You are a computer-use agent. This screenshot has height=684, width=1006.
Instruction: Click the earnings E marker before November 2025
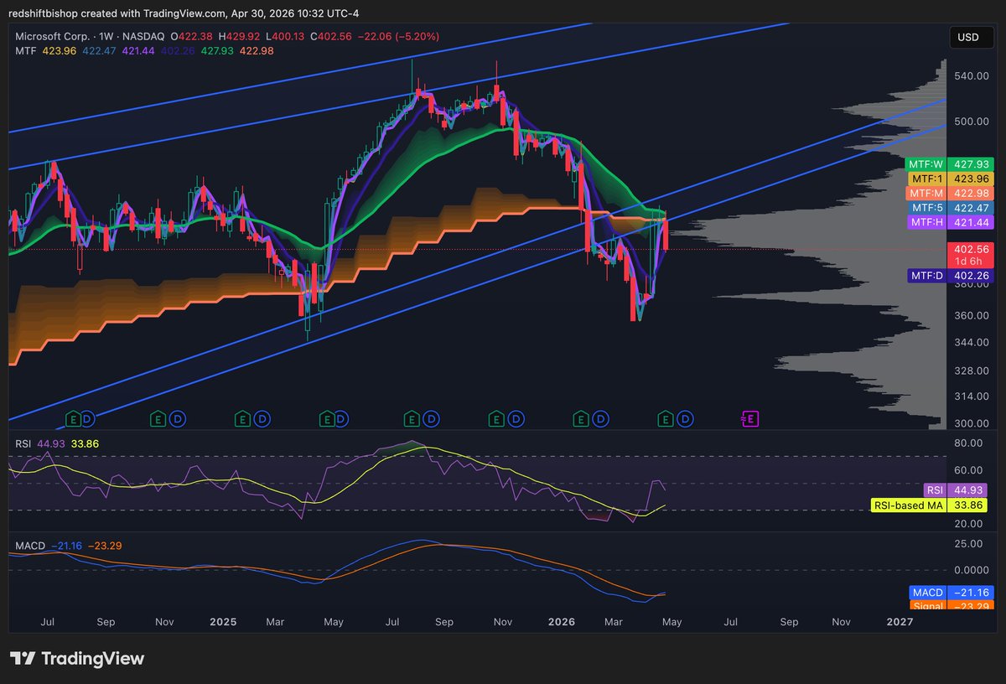497,417
